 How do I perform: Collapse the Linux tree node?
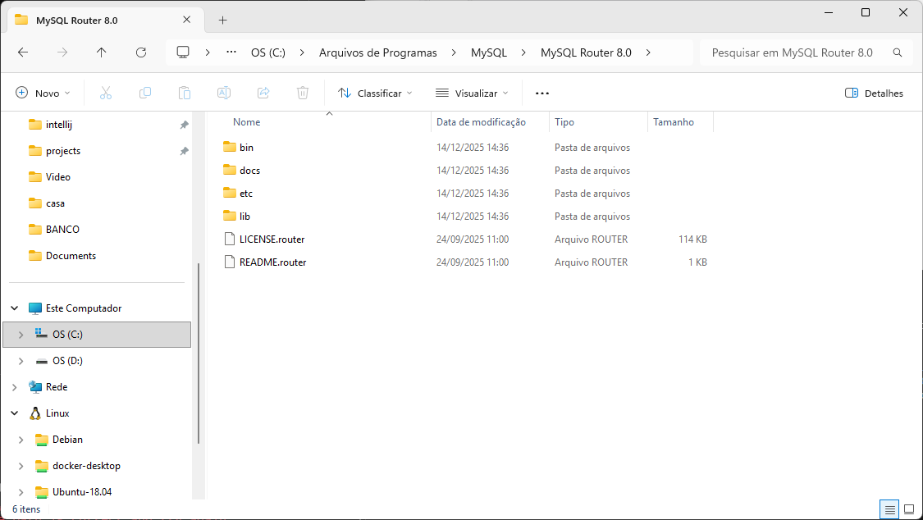[15, 413]
